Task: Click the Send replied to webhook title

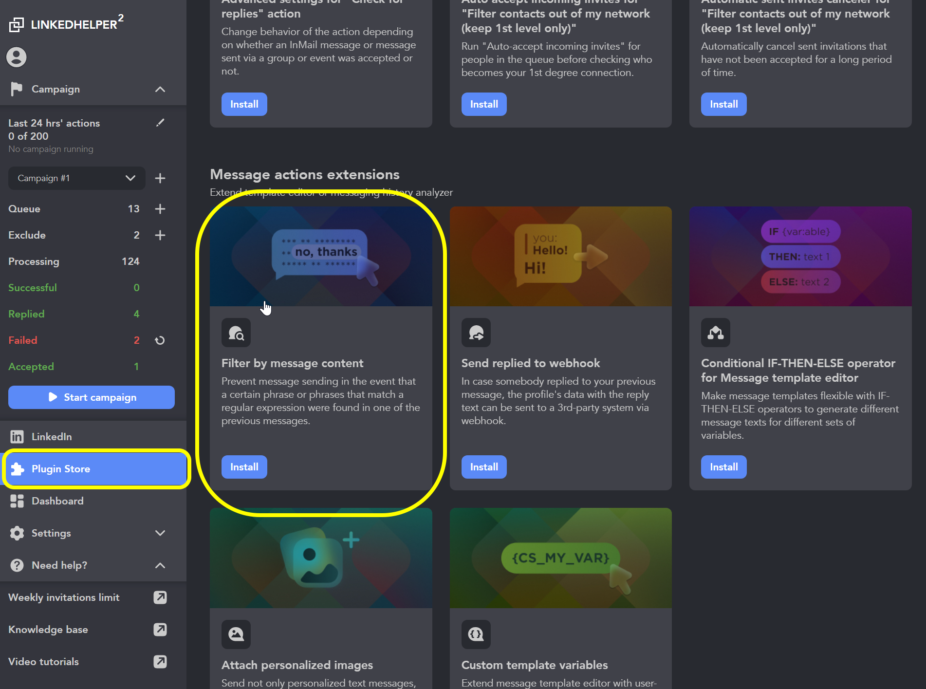Action: pyautogui.click(x=531, y=363)
